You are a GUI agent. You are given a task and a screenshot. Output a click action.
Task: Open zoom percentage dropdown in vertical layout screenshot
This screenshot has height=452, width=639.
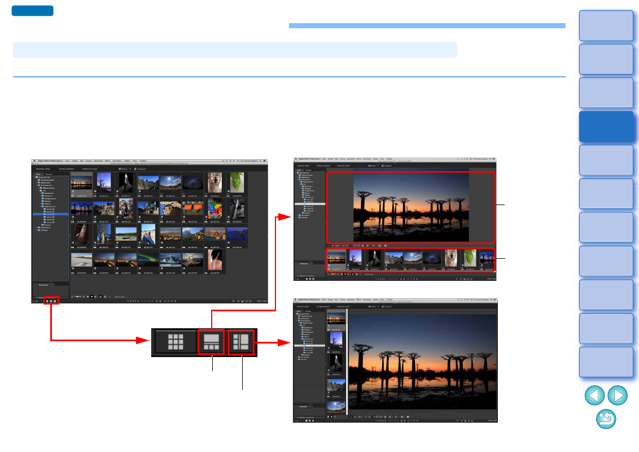click(360, 416)
